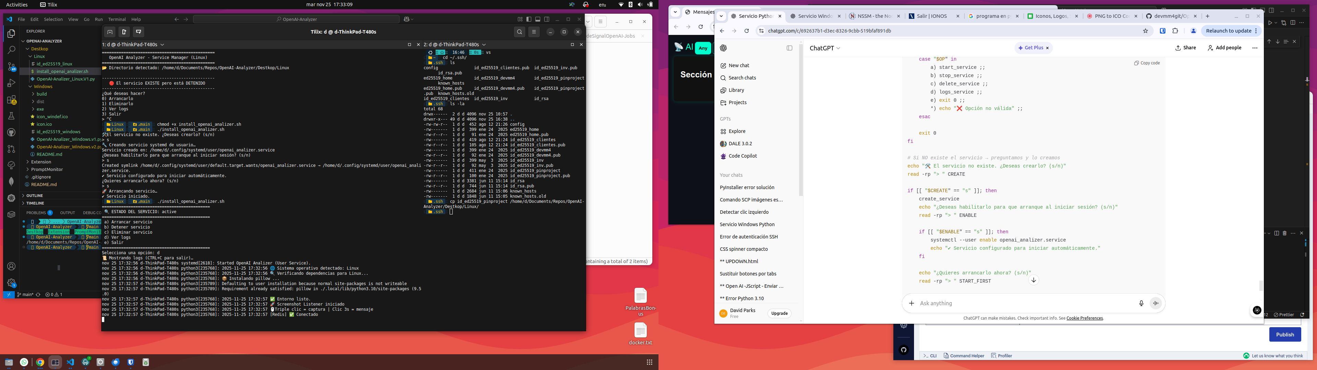Open VS Code Extensions sidebar icon
Image resolution: width=1317 pixels, height=370 pixels.
(x=11, y=100)
